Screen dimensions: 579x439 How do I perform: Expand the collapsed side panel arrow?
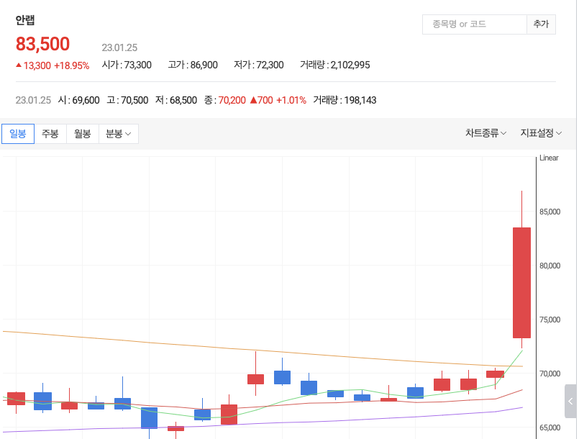tap(570, 402)
